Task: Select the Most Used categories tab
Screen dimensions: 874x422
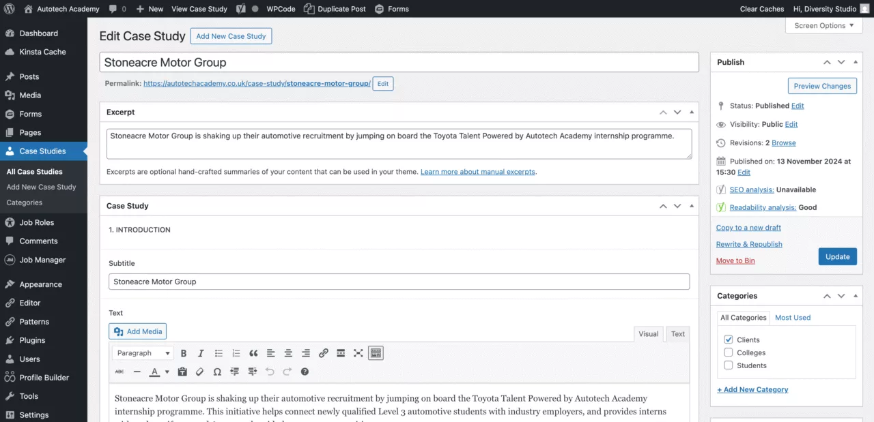Action: click(793, 318)
